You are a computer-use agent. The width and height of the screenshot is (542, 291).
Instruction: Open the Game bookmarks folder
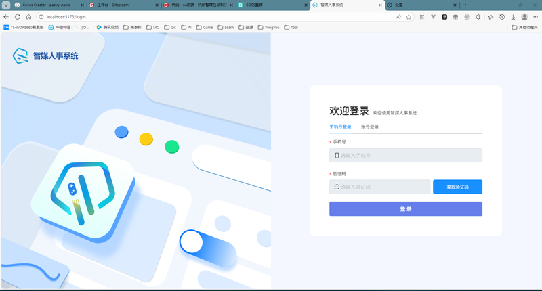205,27
